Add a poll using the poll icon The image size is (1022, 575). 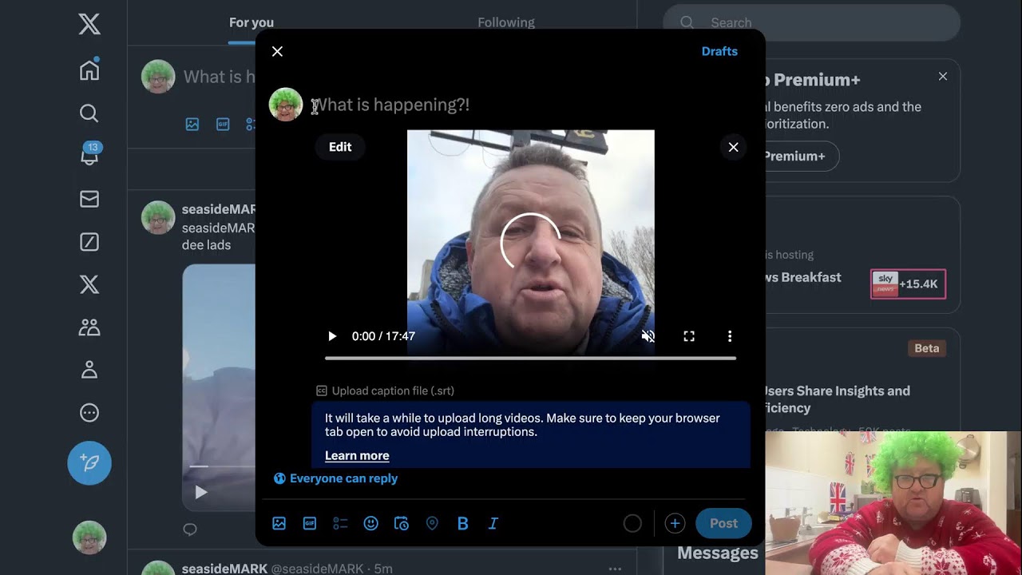click(x=340, y=523)
